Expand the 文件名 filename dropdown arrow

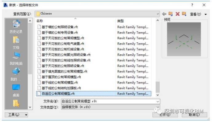[x=158, y=101]
